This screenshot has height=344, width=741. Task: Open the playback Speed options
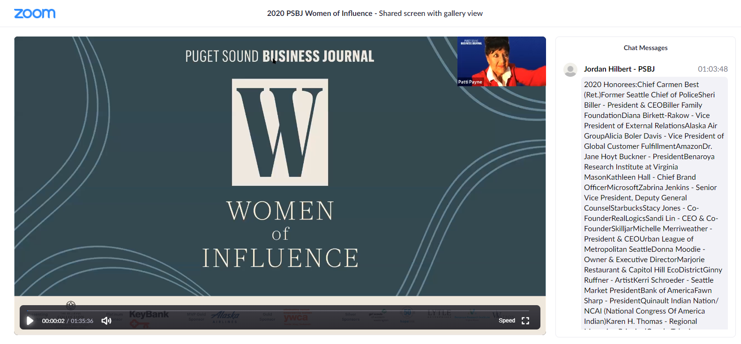507,321
